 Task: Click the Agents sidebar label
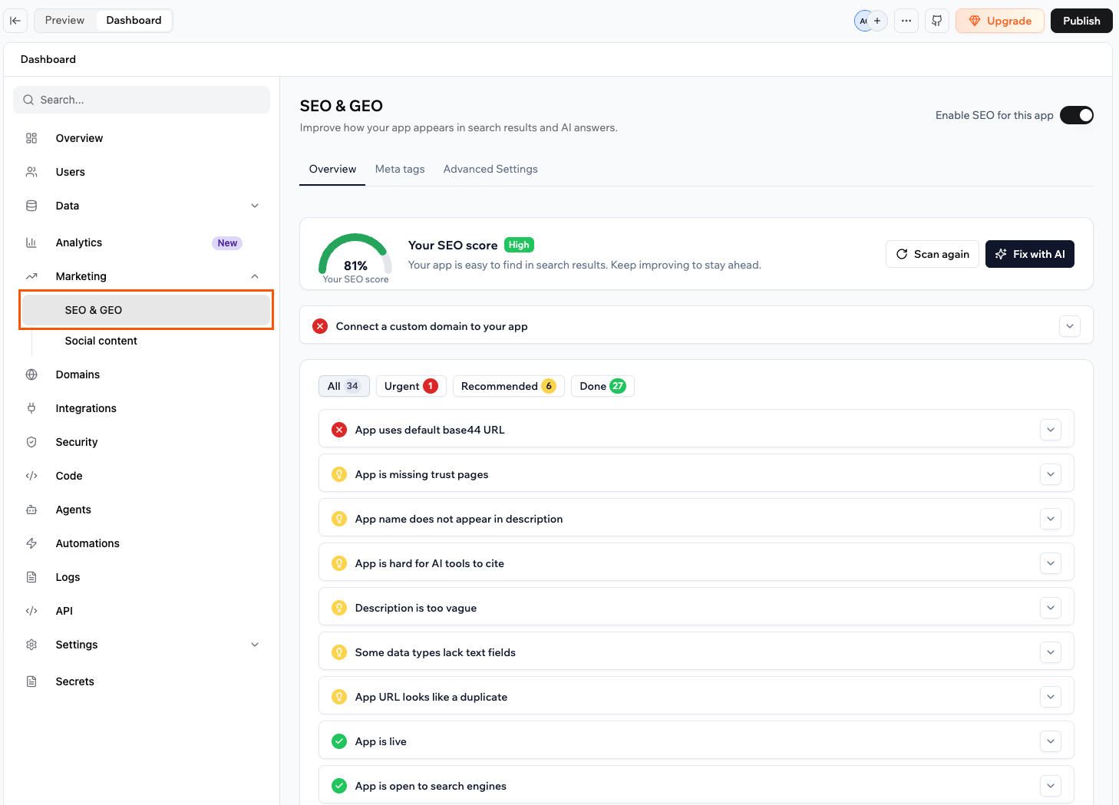click(73, 510)
